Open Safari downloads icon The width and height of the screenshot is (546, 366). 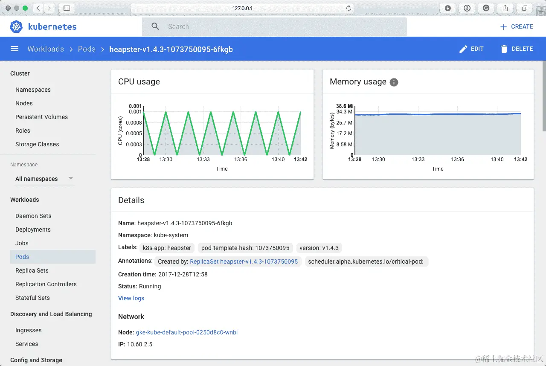click(447, 8)
